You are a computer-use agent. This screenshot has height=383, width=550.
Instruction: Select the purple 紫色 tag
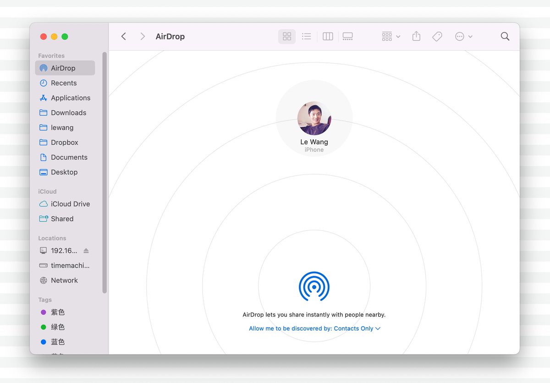click(65, 312)
